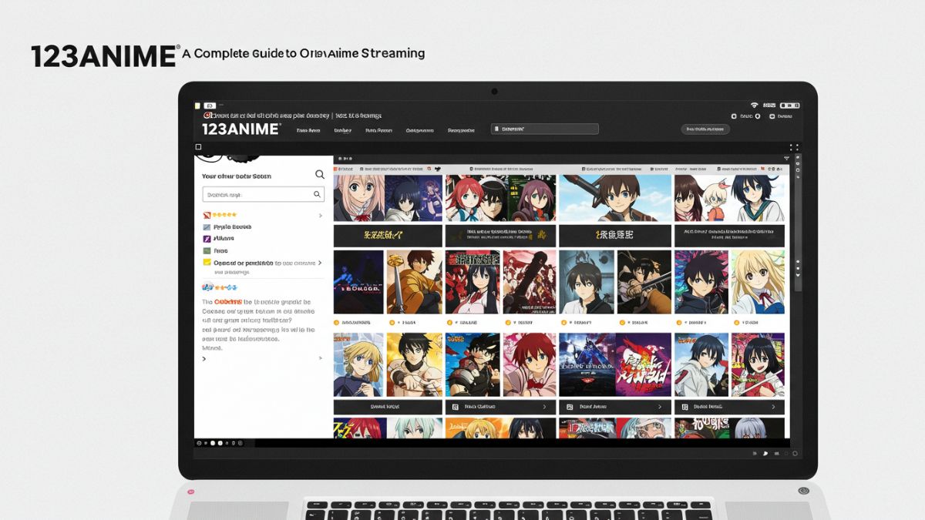Click the black bird icon in the grid tab strip
The width and height of the screenshot is (925, 520).
pos(437,167)
